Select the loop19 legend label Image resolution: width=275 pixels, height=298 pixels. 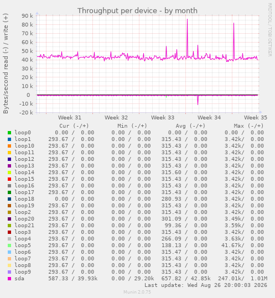click(24, 206)
